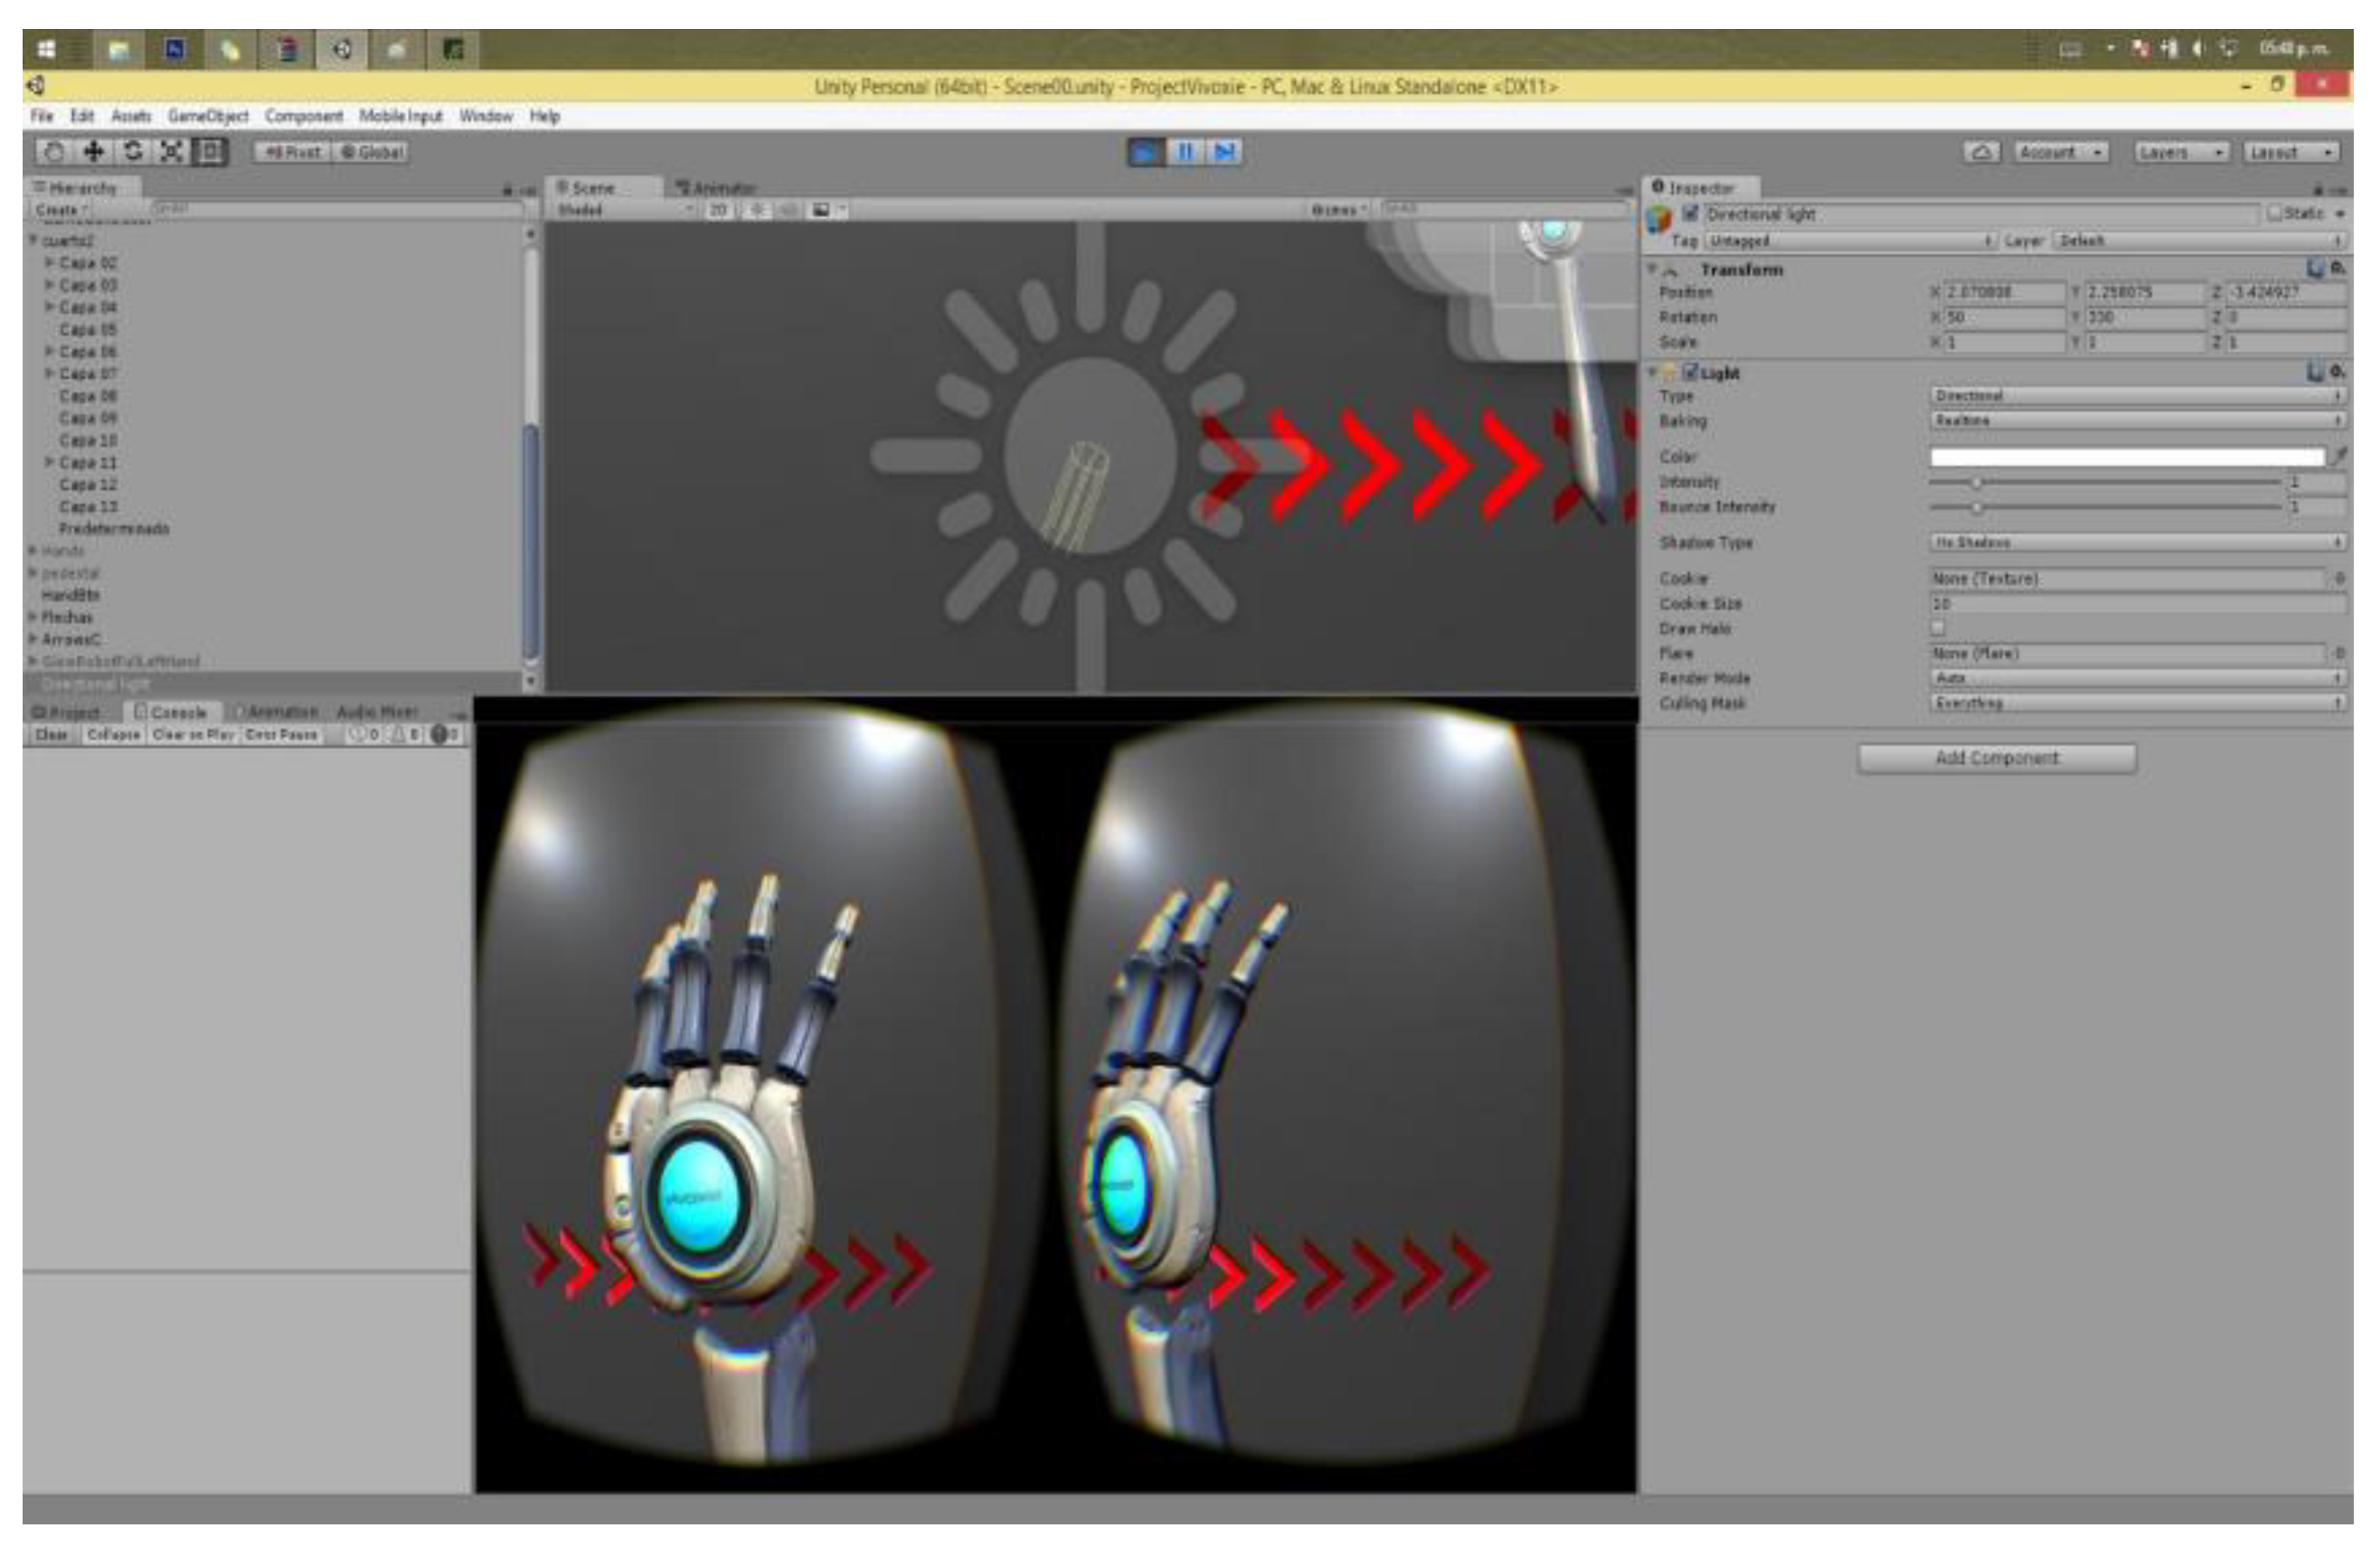The height and width of the screenshot is (1547, 2380).
Task: Switch to the Animator tab
Action: coord(717,188)
